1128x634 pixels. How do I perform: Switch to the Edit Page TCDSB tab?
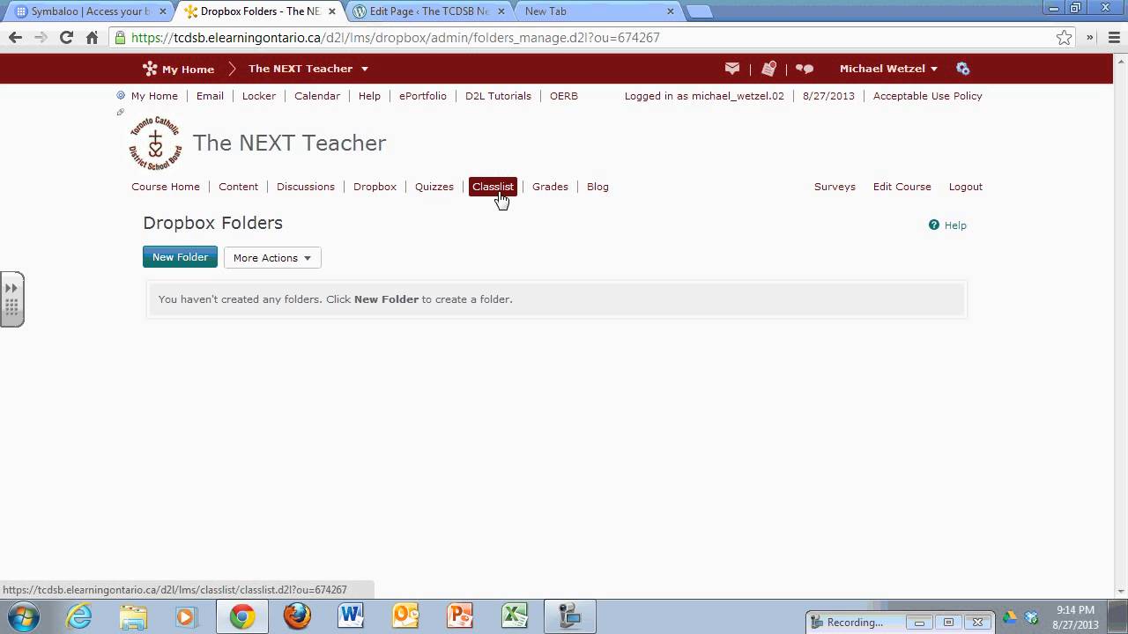[428, 11]
